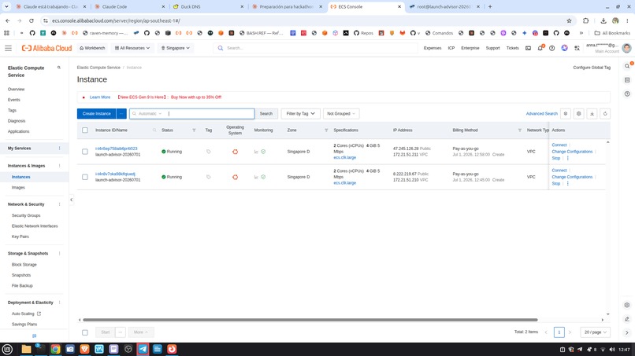The width and height of the screenshot is (635, 356).
Task: Export instance list with download icon
Action: [x=592, y=113]
